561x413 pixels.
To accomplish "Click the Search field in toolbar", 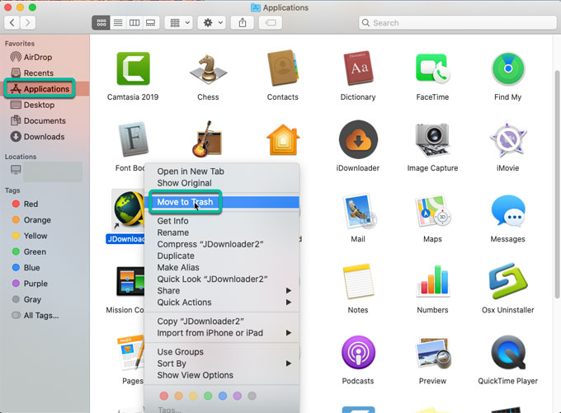I will (x=456, y=23).
